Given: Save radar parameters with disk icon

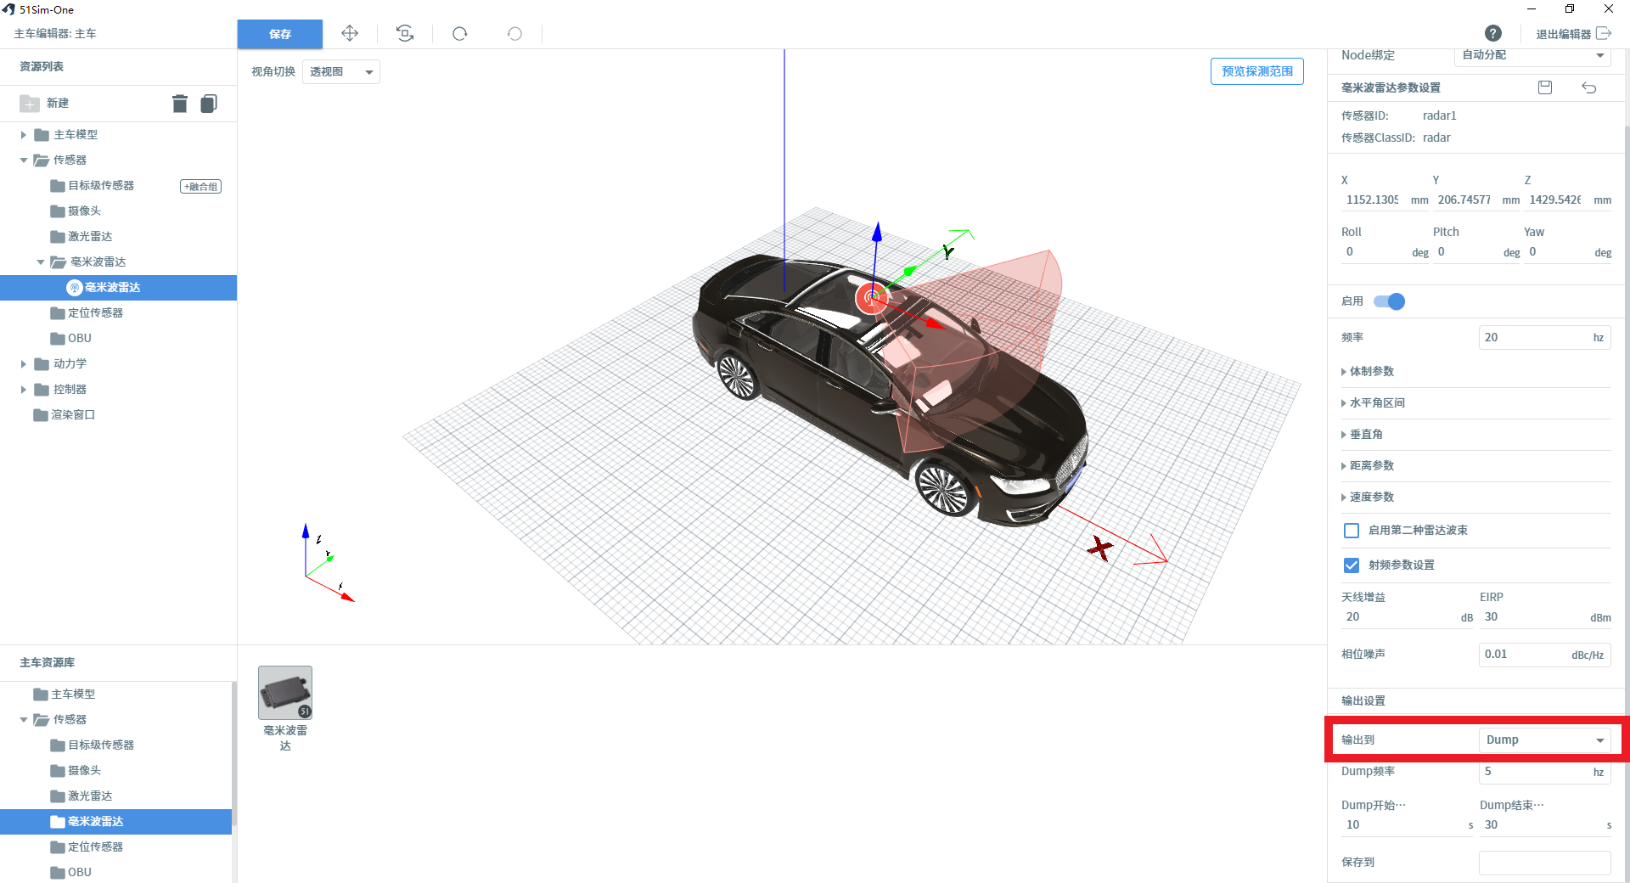Looking at the screenshot, I should point(1545,87).
